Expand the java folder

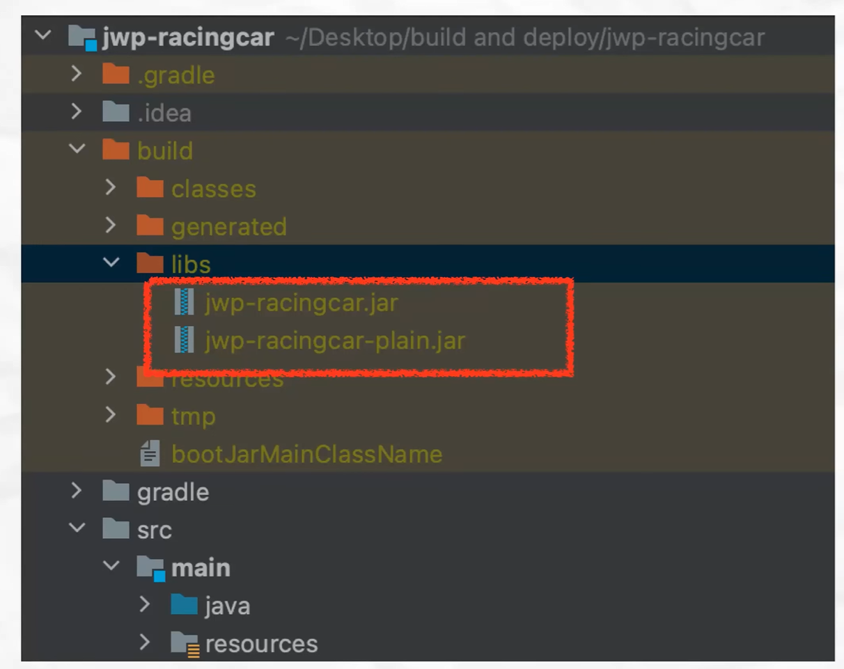pyautogui.click(x=145, y=604)
